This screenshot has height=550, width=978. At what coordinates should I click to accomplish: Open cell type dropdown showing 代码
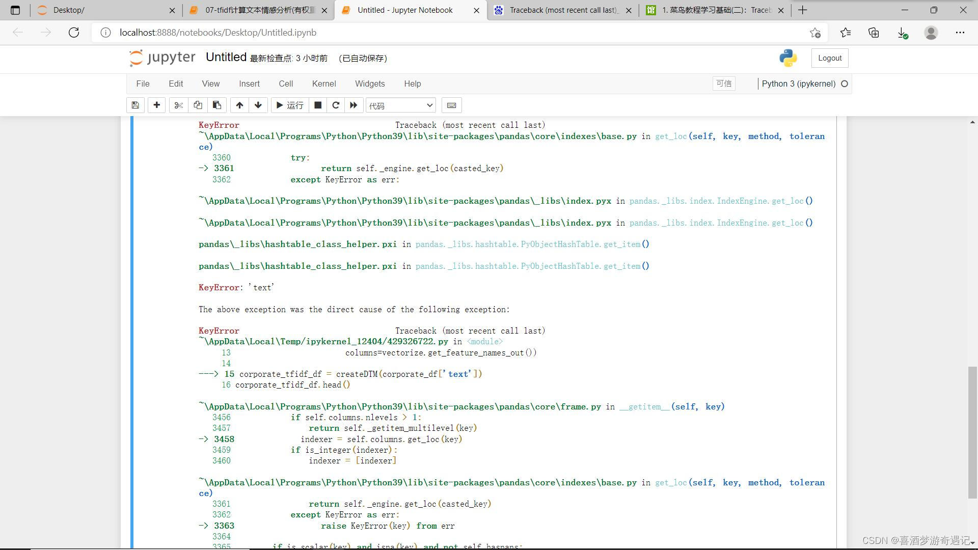click(400, 105)
